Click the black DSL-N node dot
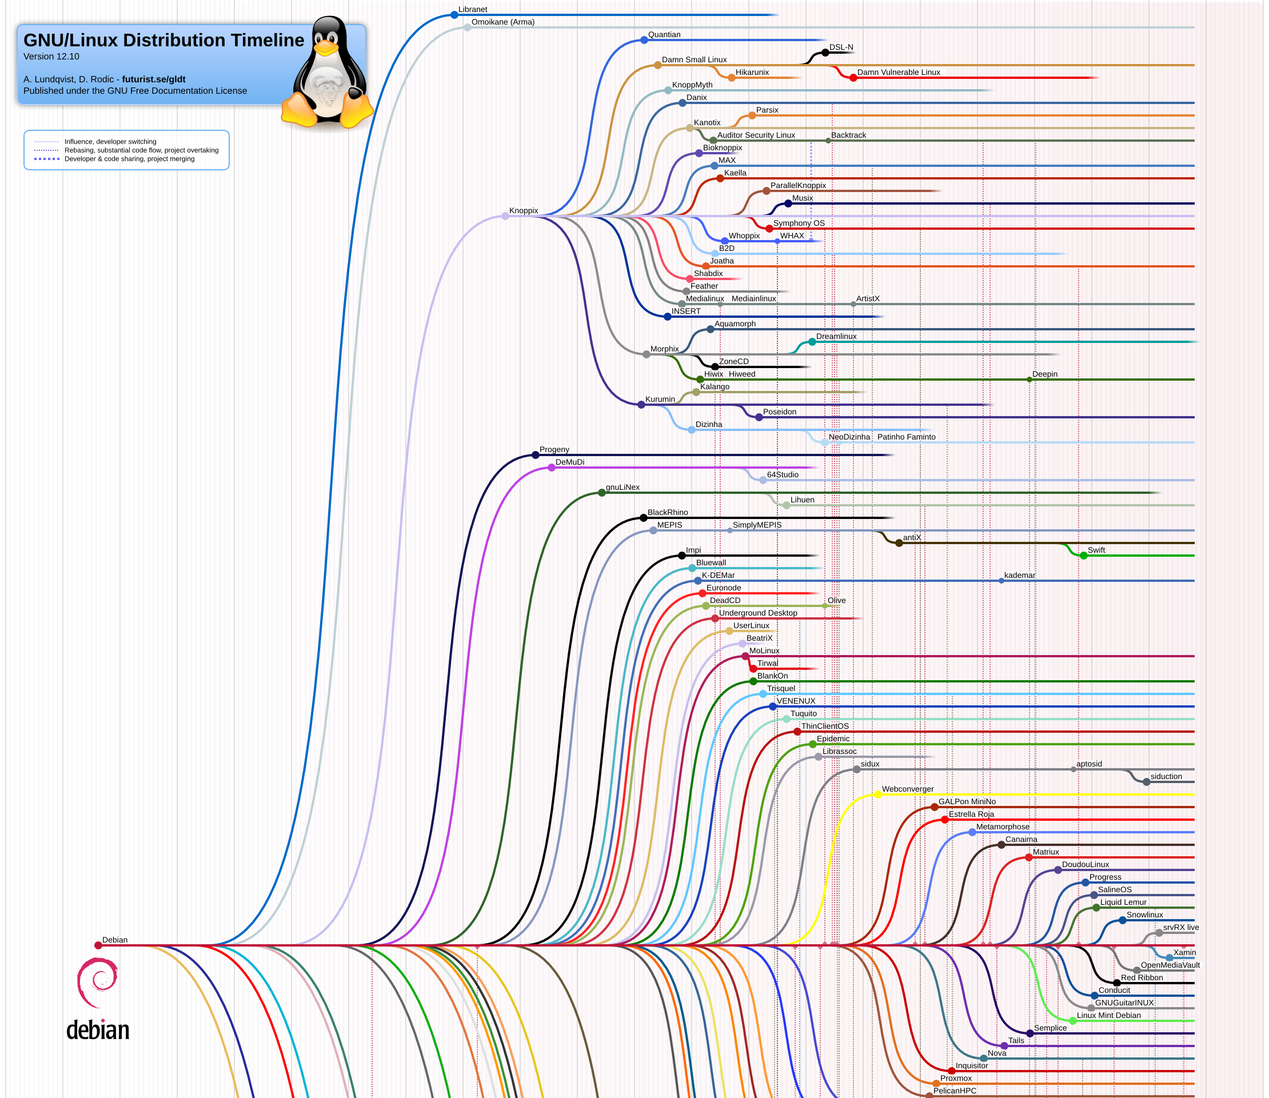 pos(825,53)
